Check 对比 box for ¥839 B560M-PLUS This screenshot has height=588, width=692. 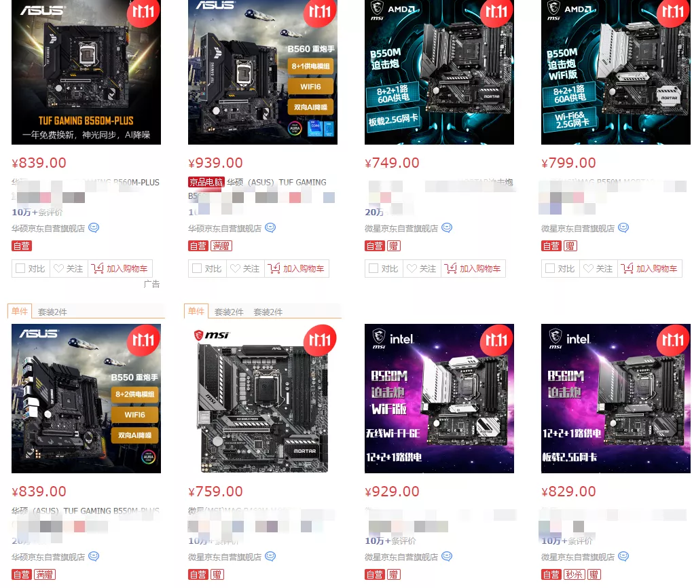coord(20,268)
